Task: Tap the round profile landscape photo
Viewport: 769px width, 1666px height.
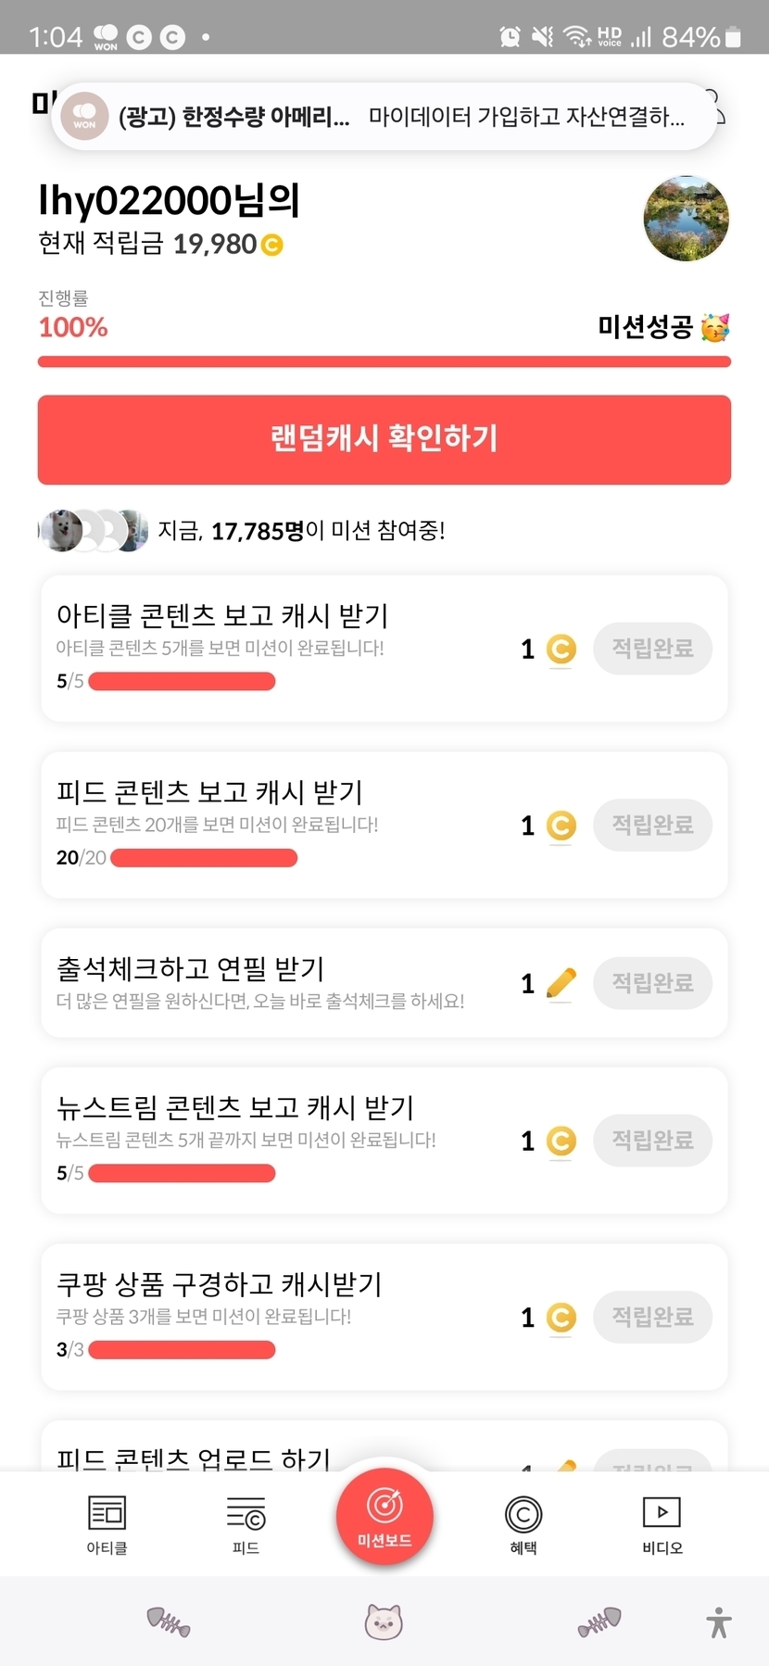Action: coord(686,219)
